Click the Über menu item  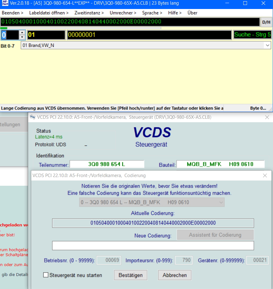point(192,13)
